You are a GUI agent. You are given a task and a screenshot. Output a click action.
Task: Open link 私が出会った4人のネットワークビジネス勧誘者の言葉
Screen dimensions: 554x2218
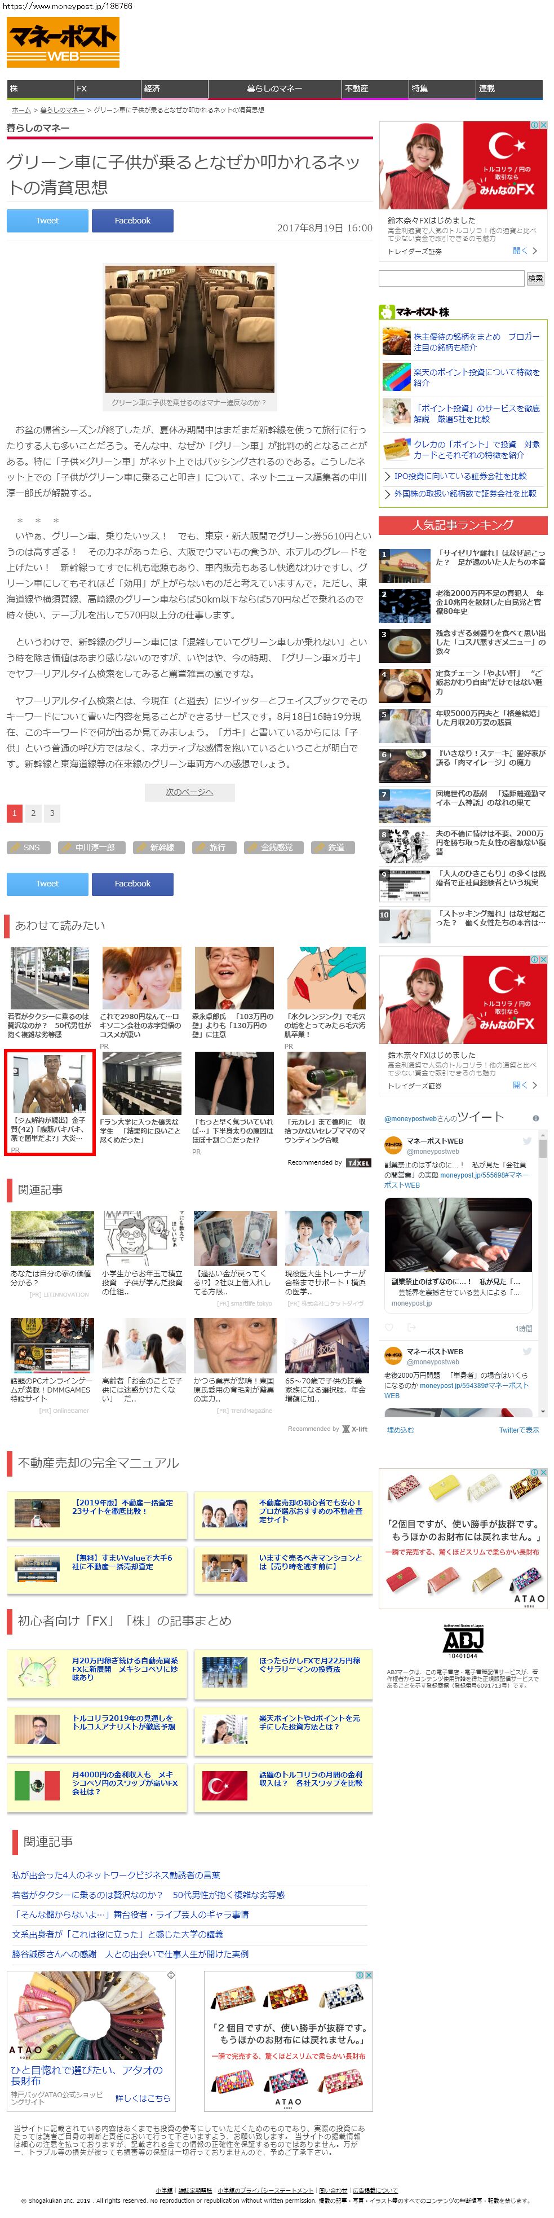(116, 1874)
